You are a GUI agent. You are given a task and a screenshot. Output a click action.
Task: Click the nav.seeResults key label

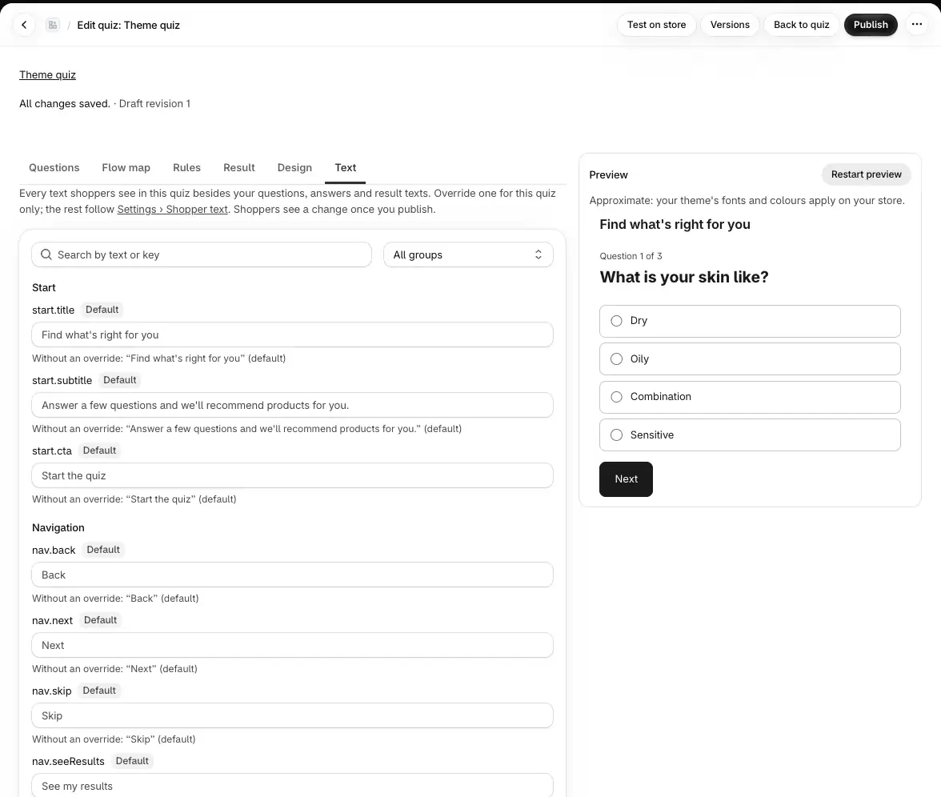[x=68, y=761]
